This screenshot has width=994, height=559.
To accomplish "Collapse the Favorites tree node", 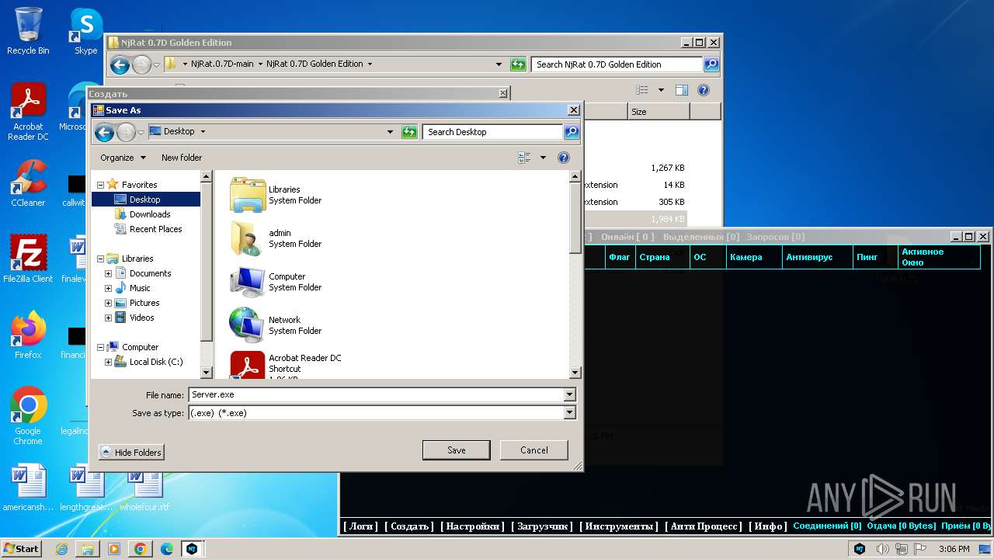I will 100,185.
